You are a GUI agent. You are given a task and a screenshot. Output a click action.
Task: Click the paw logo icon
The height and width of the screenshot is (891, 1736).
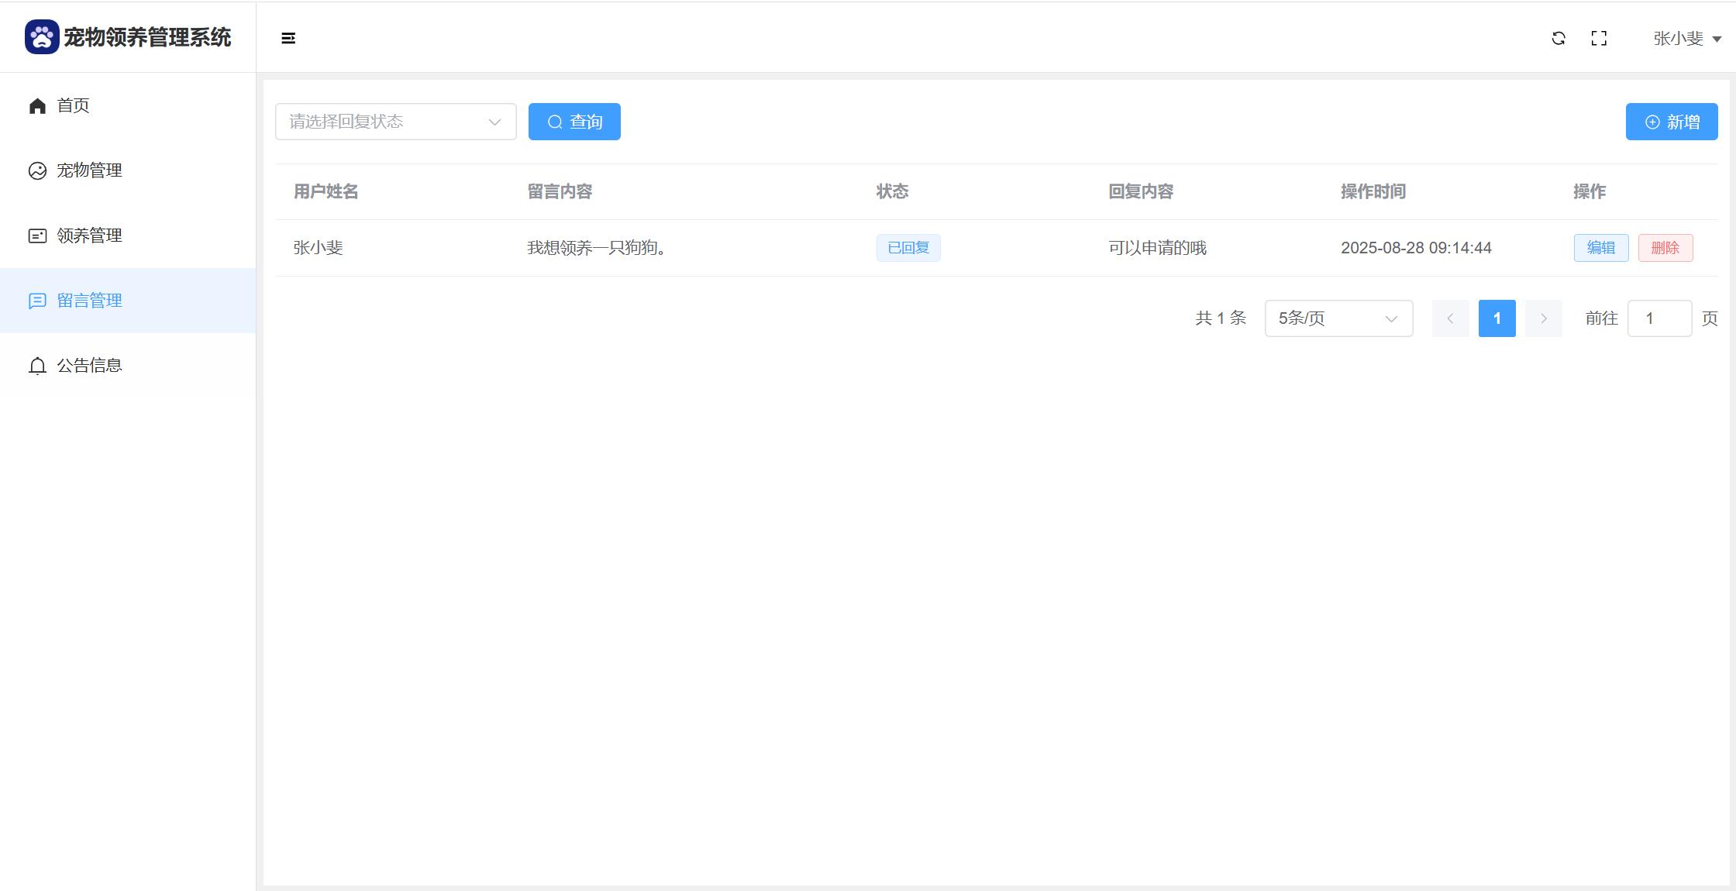click(x=42, y=37)
